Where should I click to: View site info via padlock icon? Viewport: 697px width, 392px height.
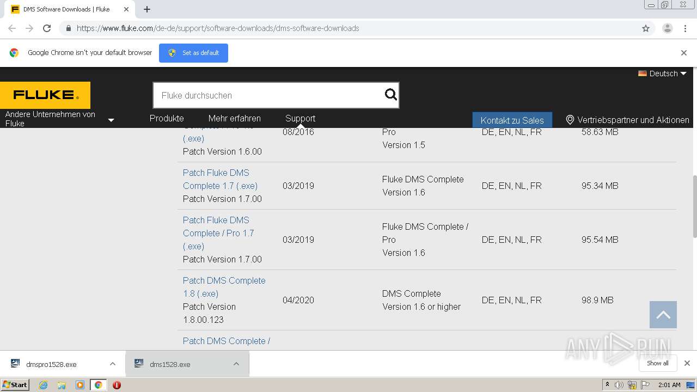[68, 28]
